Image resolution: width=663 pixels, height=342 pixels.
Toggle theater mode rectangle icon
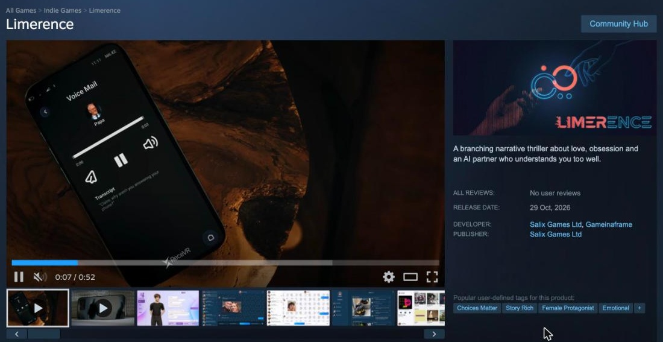pos(410,277)
